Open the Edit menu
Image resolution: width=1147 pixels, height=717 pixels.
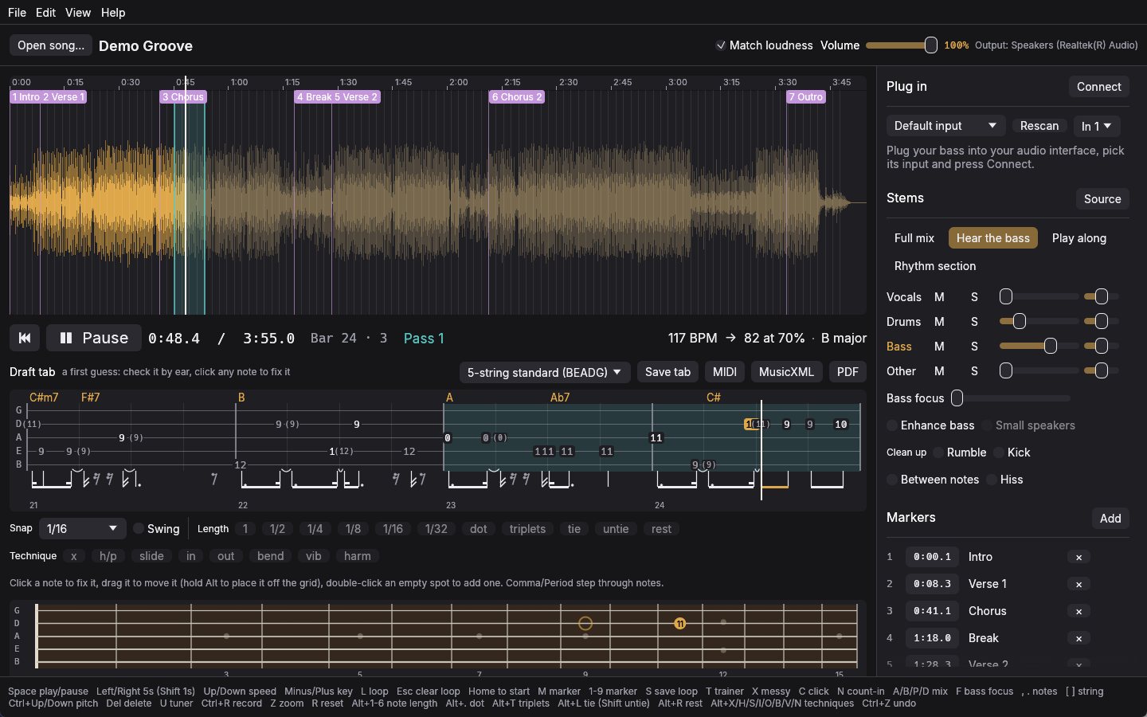(45, 12)
